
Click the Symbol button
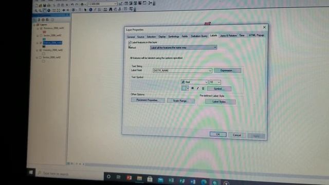(220, 89)
